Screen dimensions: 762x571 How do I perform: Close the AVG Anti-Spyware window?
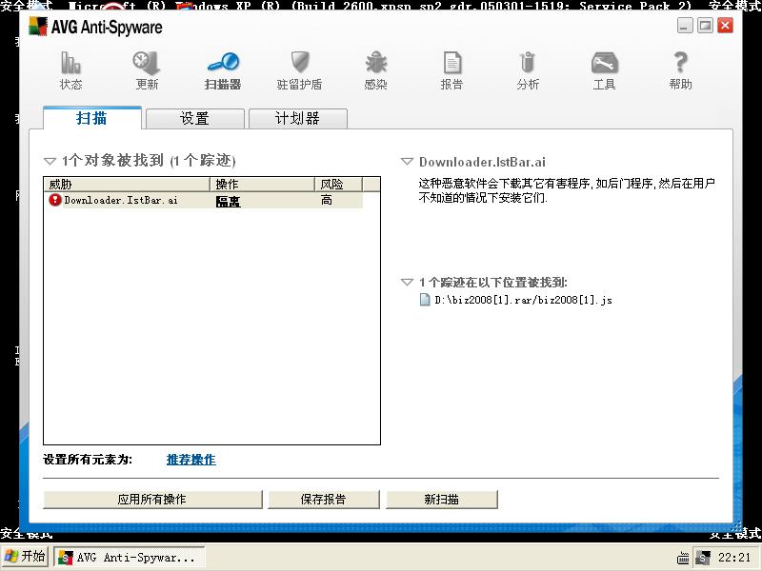(726, 26)
